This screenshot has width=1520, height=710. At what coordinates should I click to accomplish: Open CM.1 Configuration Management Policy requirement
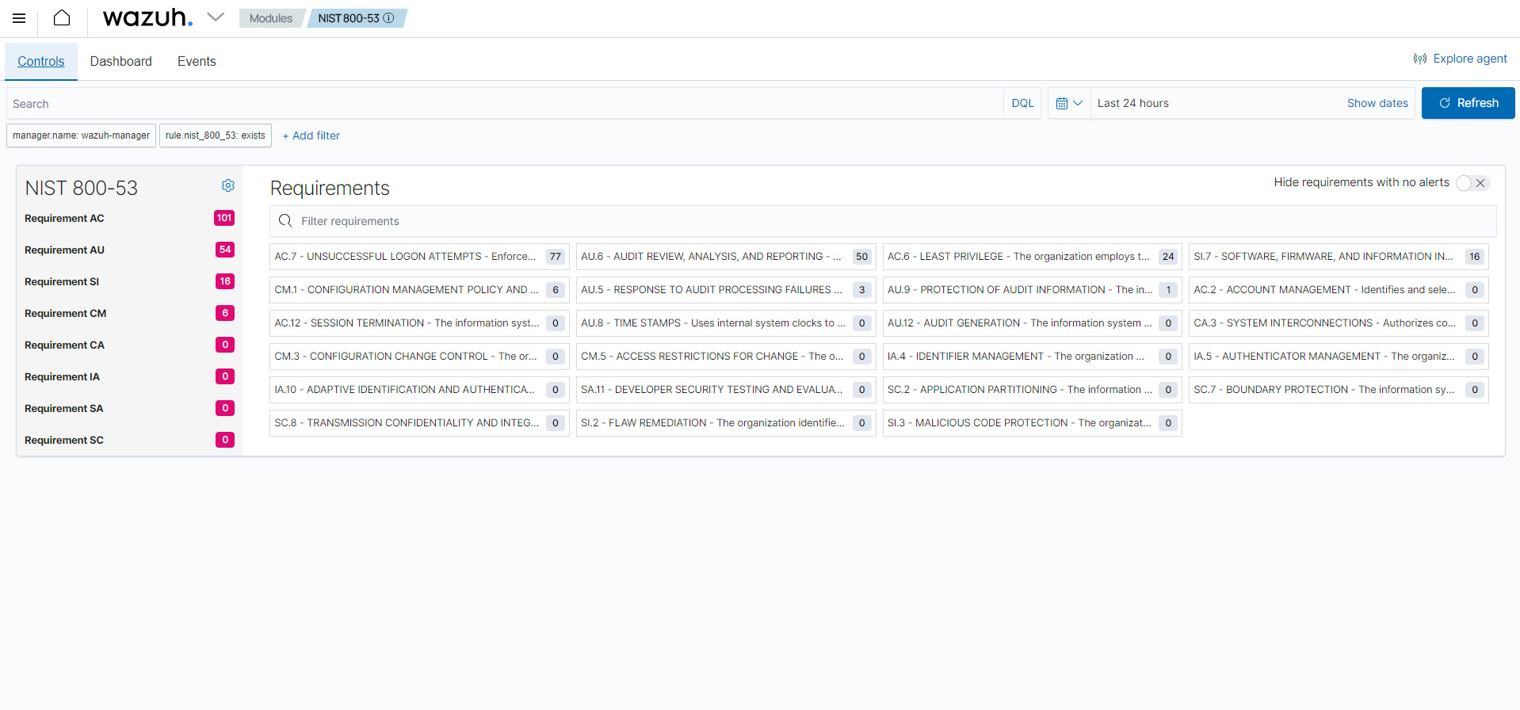[419, 290]
